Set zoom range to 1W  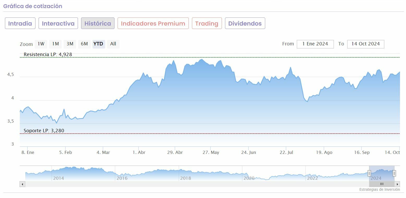coord(41,44)
